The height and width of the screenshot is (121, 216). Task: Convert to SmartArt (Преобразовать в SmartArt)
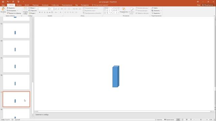tap(92, 13)
